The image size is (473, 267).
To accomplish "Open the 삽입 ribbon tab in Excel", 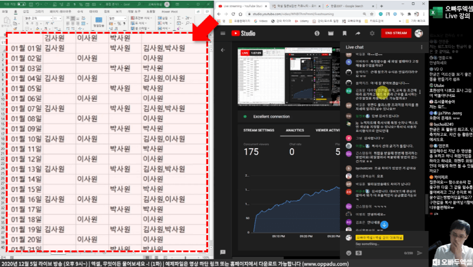I will point(26,11).
